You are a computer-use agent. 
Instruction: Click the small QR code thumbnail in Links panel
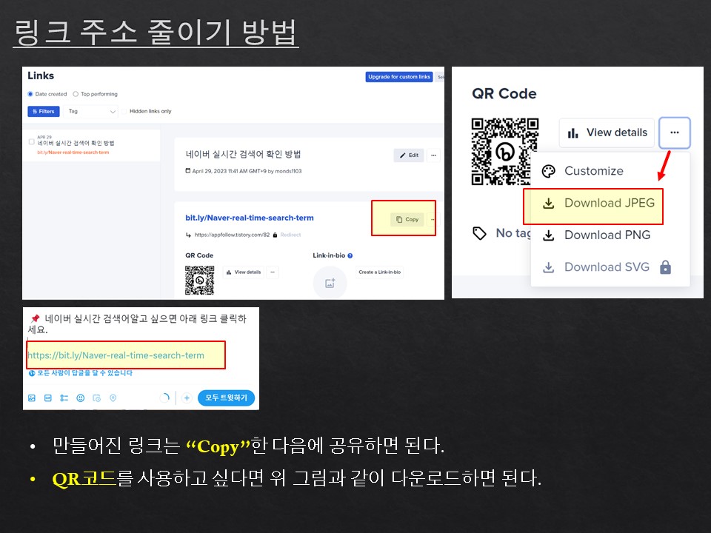point(199,280)
